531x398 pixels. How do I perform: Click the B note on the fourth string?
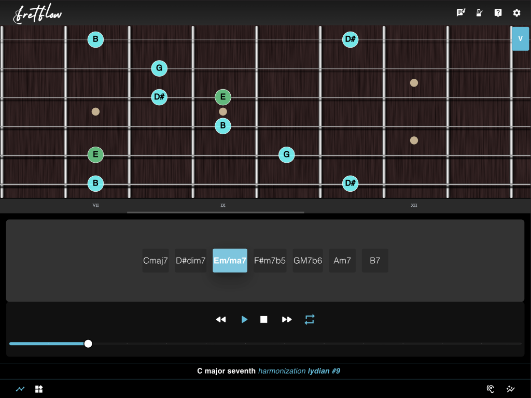223,126
